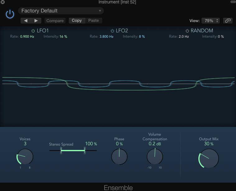This screenshot has width=236, height=191.
Task: Click the Stereo Spread slider bar
Action: coord(73,151)
